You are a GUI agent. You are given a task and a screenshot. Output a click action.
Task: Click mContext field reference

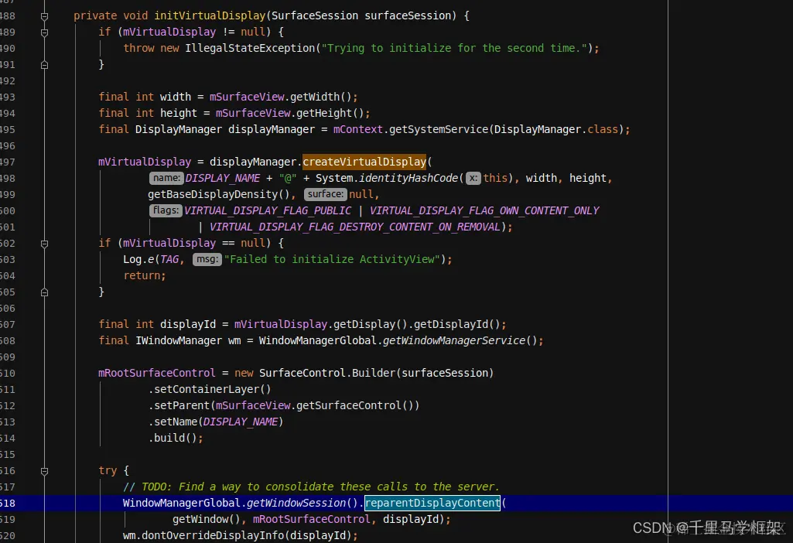(x=358, y=129)
